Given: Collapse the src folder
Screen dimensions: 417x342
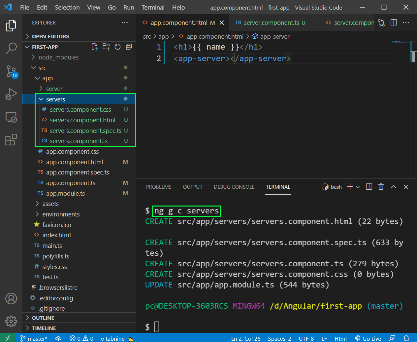Looking at the screenshot, I should tap(79, 68).
